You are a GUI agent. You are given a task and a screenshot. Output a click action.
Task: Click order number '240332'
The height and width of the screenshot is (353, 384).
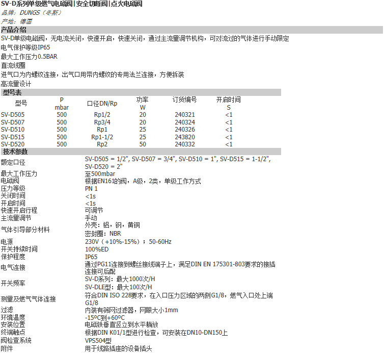(185, 144)
